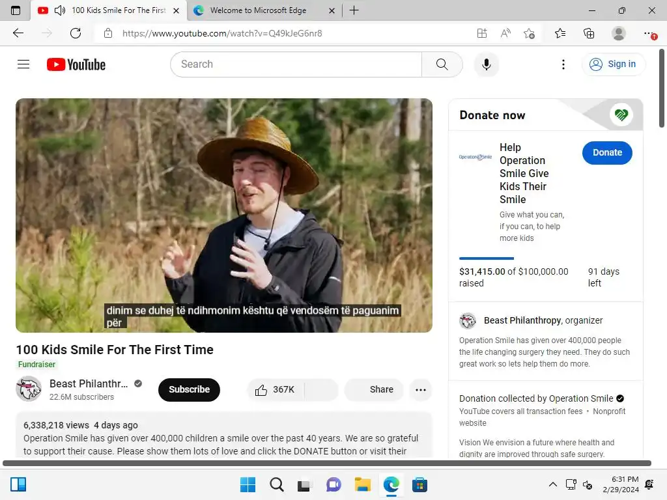
Task: Open Microsoft Store from the taskbar
Action: coord(419,484)
